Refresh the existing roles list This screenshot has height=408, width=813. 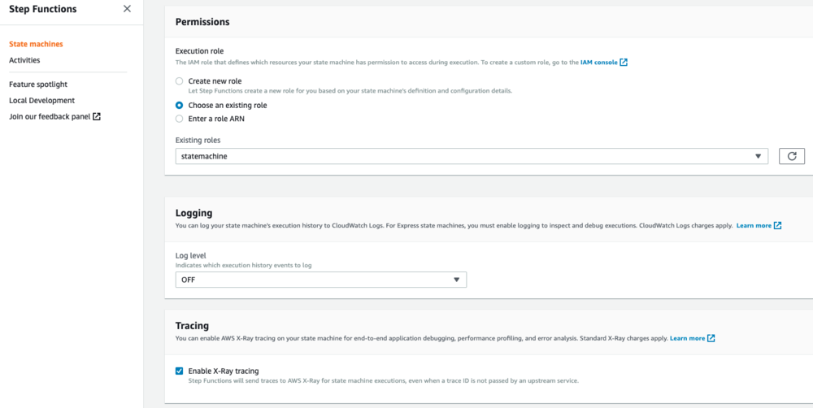click(792, 155)
